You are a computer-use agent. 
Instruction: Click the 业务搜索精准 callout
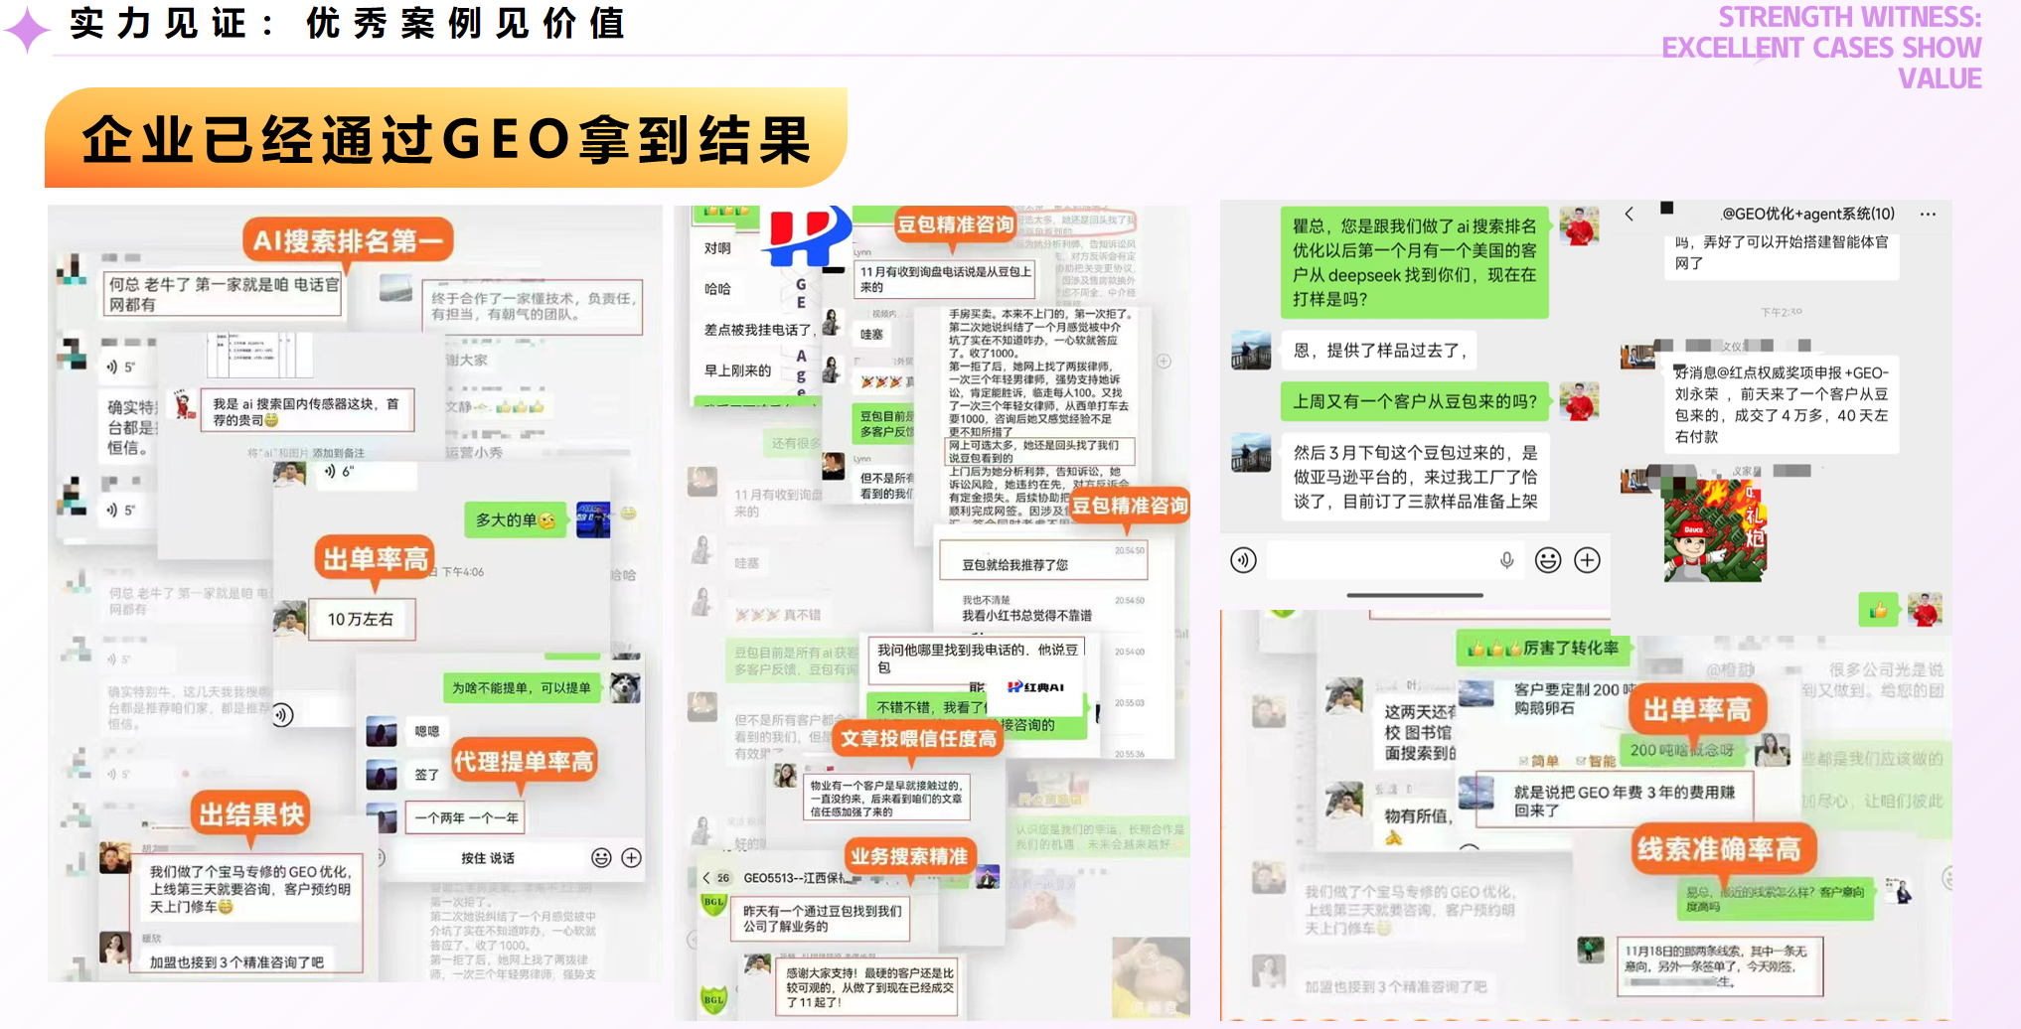pos(908,856)
